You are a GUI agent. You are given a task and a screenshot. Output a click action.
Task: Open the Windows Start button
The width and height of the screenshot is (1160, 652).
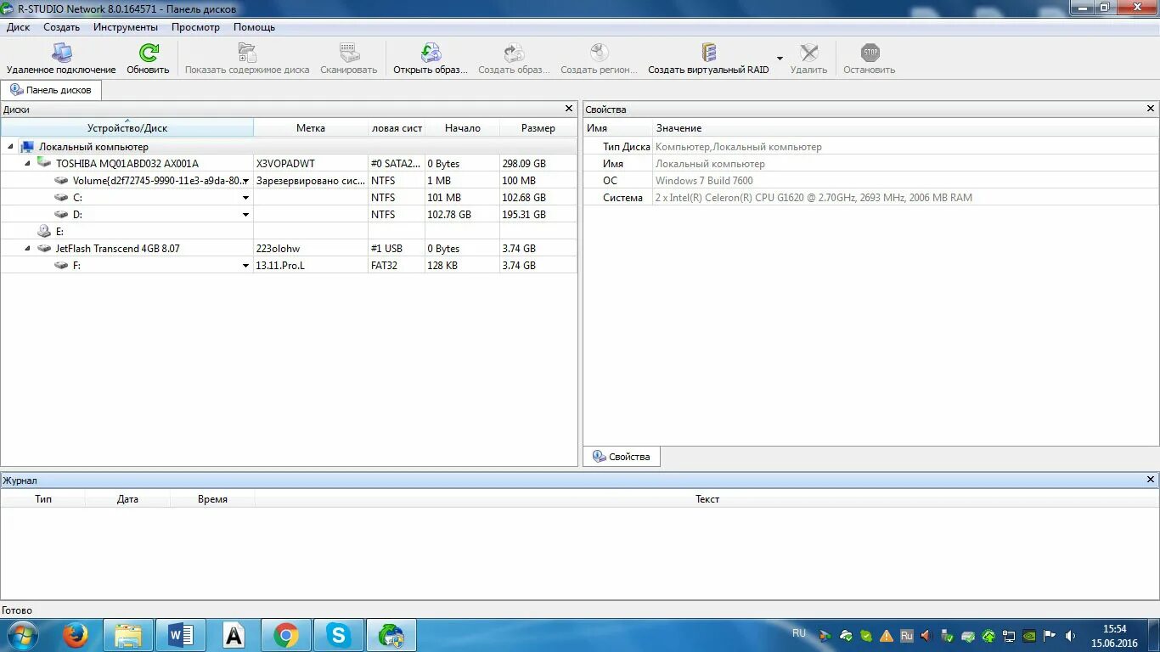22,635
